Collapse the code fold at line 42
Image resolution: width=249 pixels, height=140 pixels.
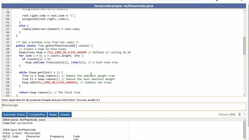[11, 26]
